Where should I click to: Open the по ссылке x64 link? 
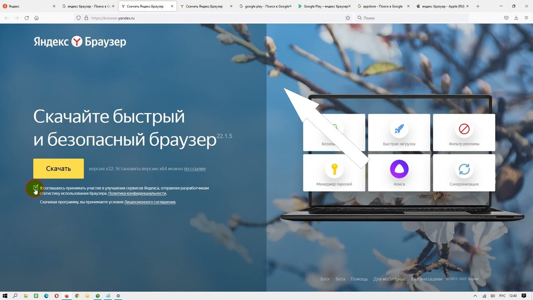(195, 169)
